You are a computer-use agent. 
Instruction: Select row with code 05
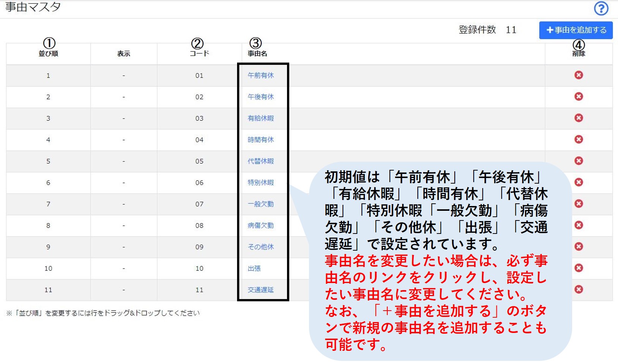click(x=309, y=161)
